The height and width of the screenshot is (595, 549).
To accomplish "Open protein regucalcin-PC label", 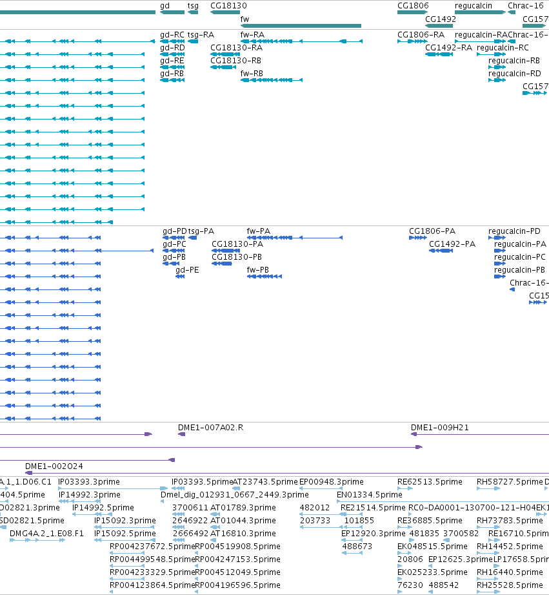I will [x=520, y=257].
